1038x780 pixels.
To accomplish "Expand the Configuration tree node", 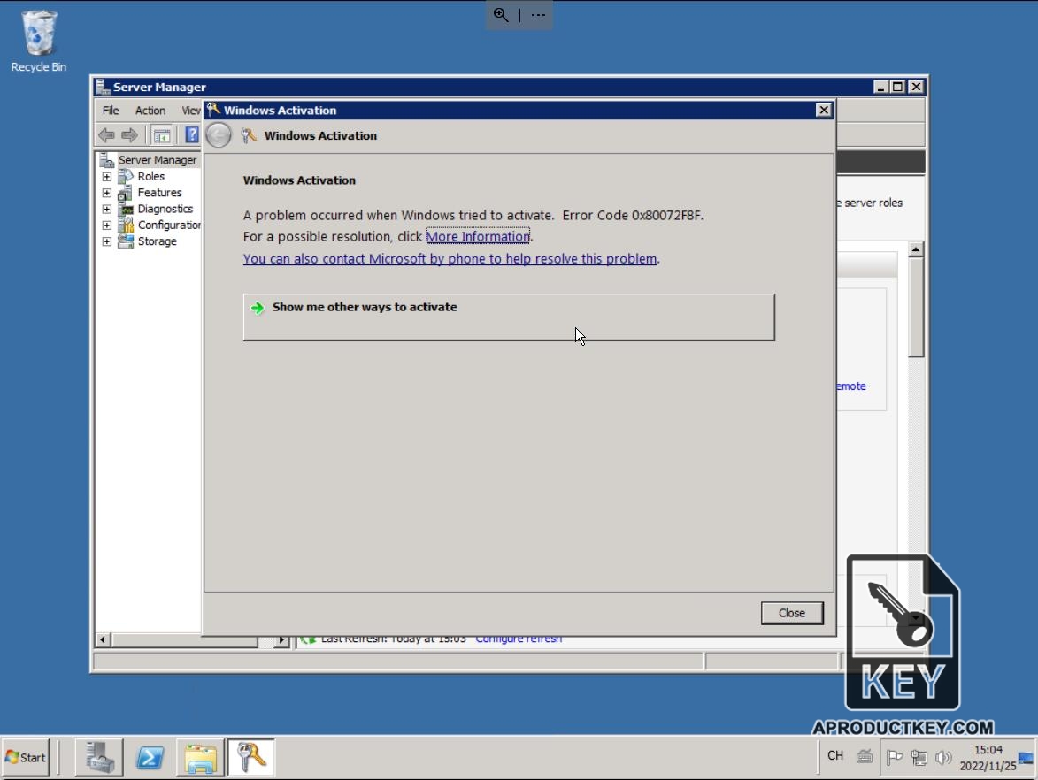I will 106,226.
